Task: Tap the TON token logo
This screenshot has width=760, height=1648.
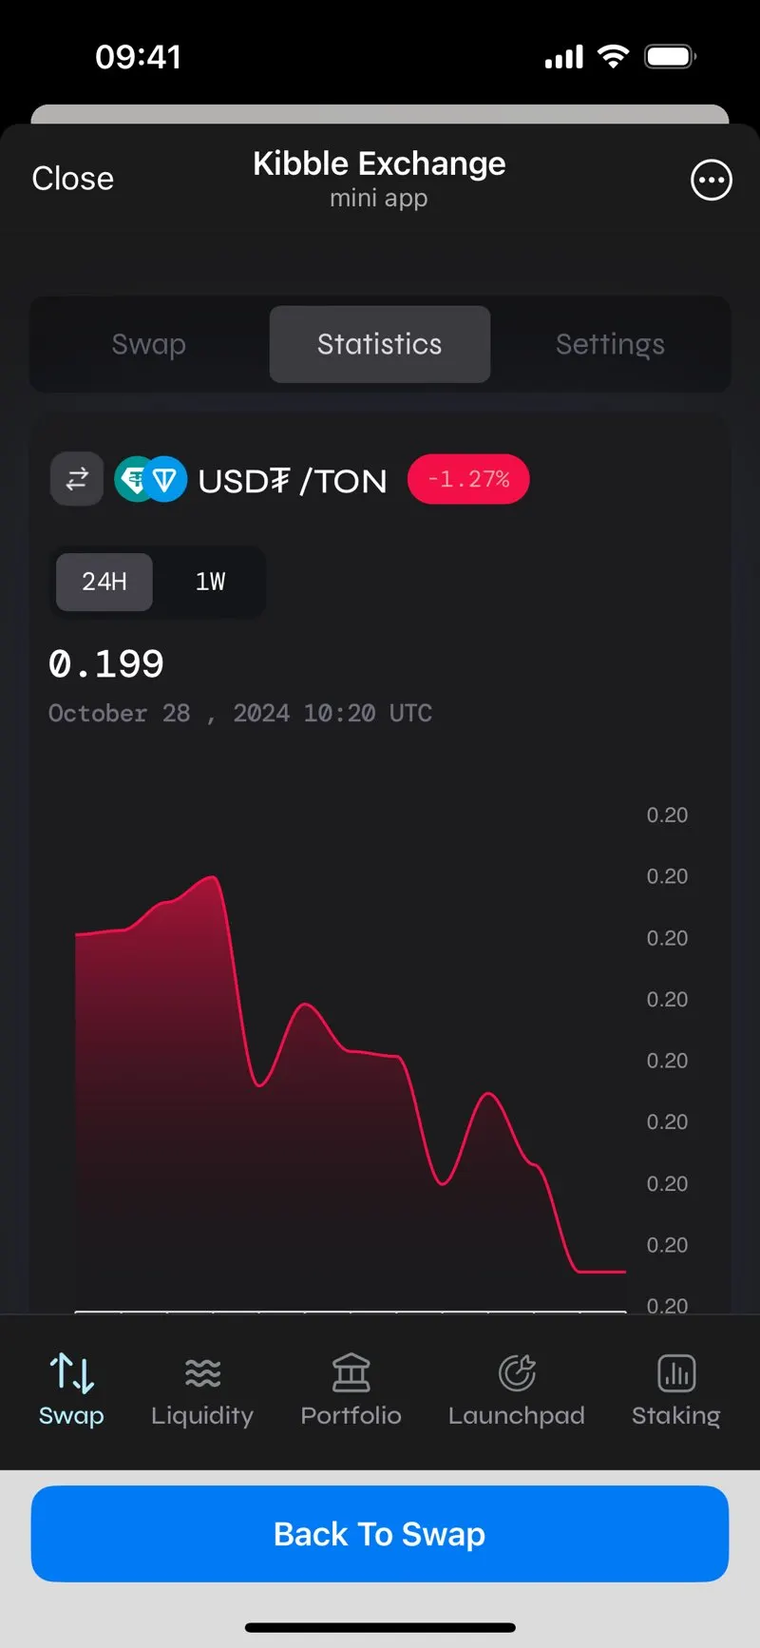Action: point(165,479)
